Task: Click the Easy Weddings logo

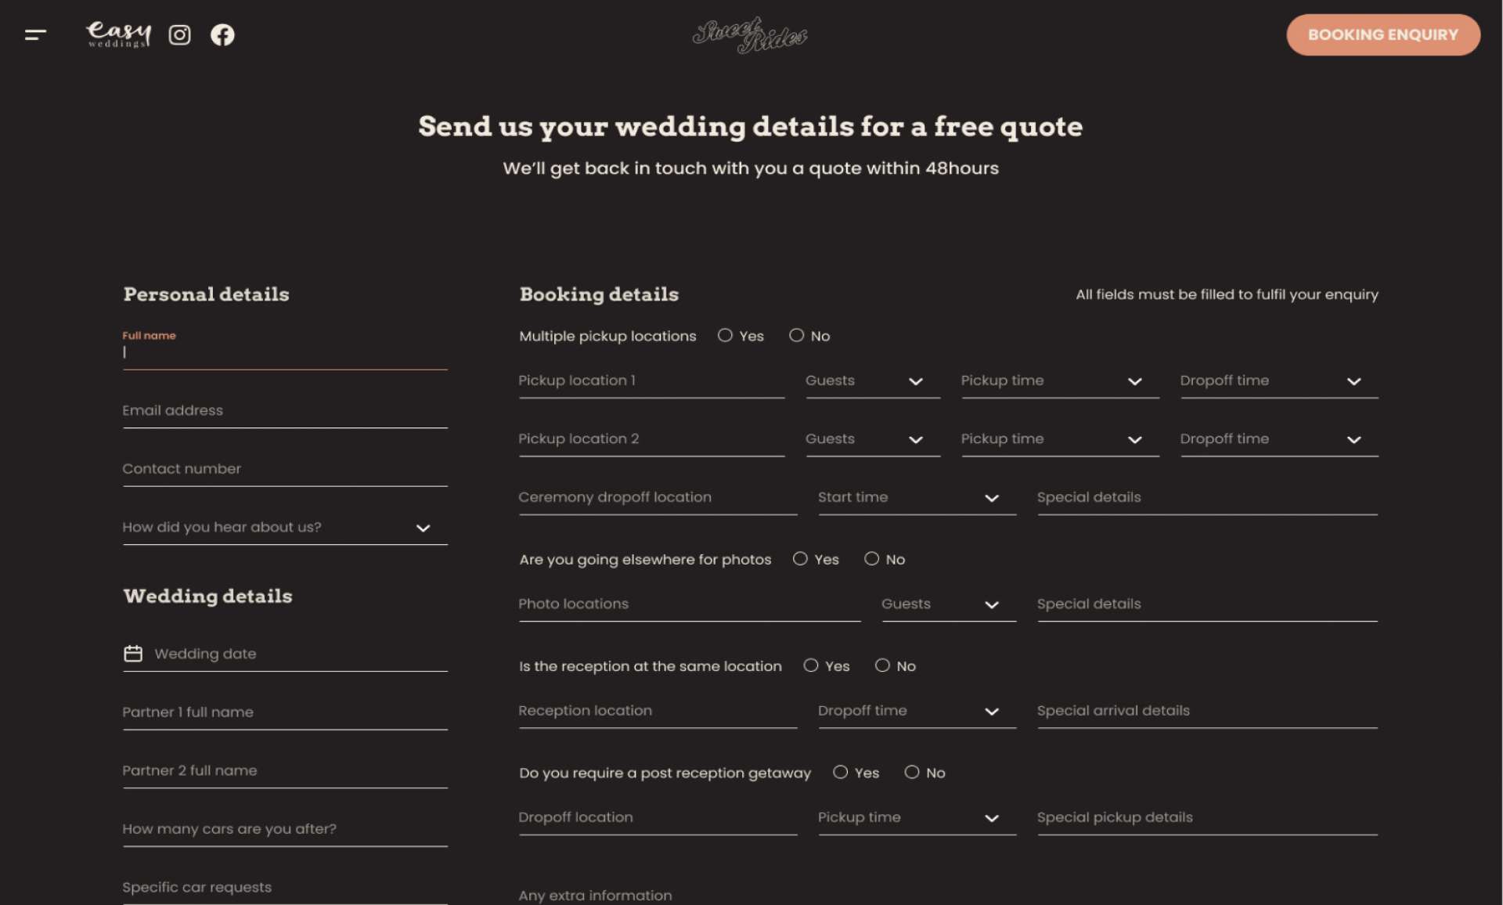Action: tap(118, 34)
